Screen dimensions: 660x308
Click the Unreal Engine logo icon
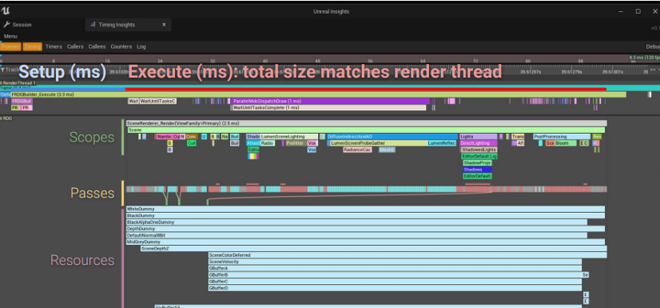pos(6,11)
